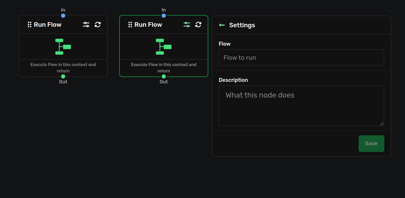Viewport: 405px width, 198px height.
Task: Click flow diagram icon in unselected Run Flow node
Action: [x=63, y=47]
